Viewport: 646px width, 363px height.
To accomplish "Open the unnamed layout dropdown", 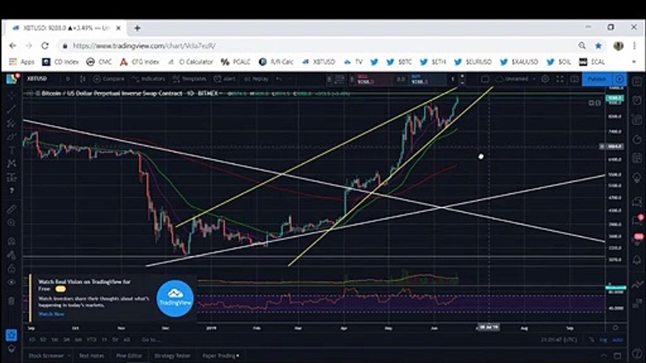I will click(x=515, y=79).
